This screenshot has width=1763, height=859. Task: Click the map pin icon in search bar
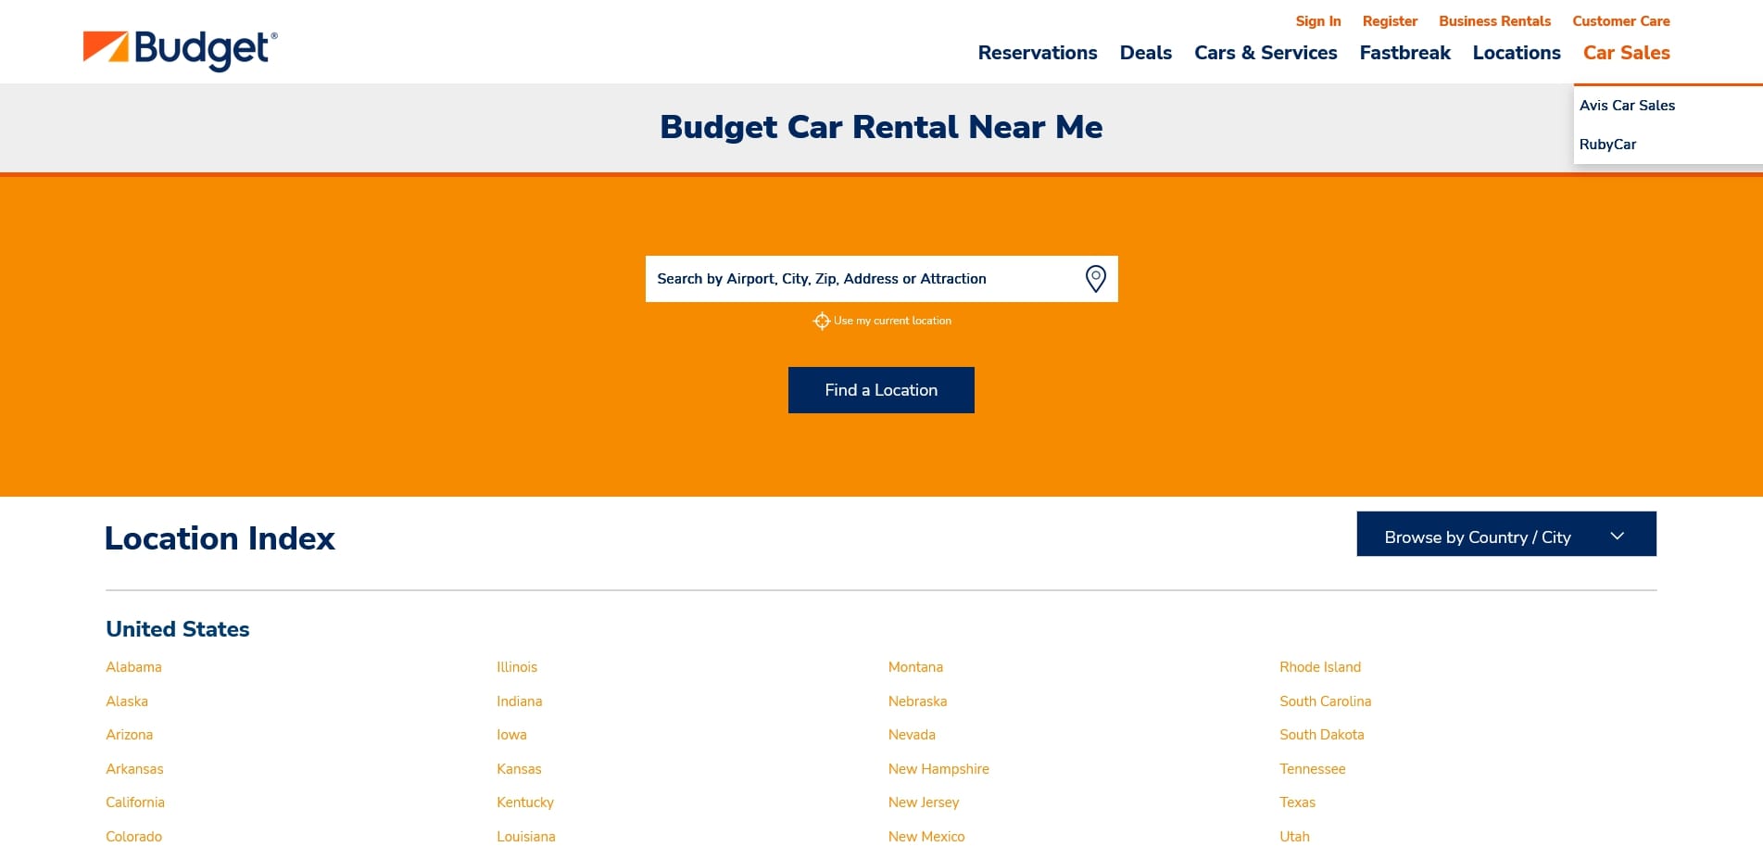[1096, 278]
